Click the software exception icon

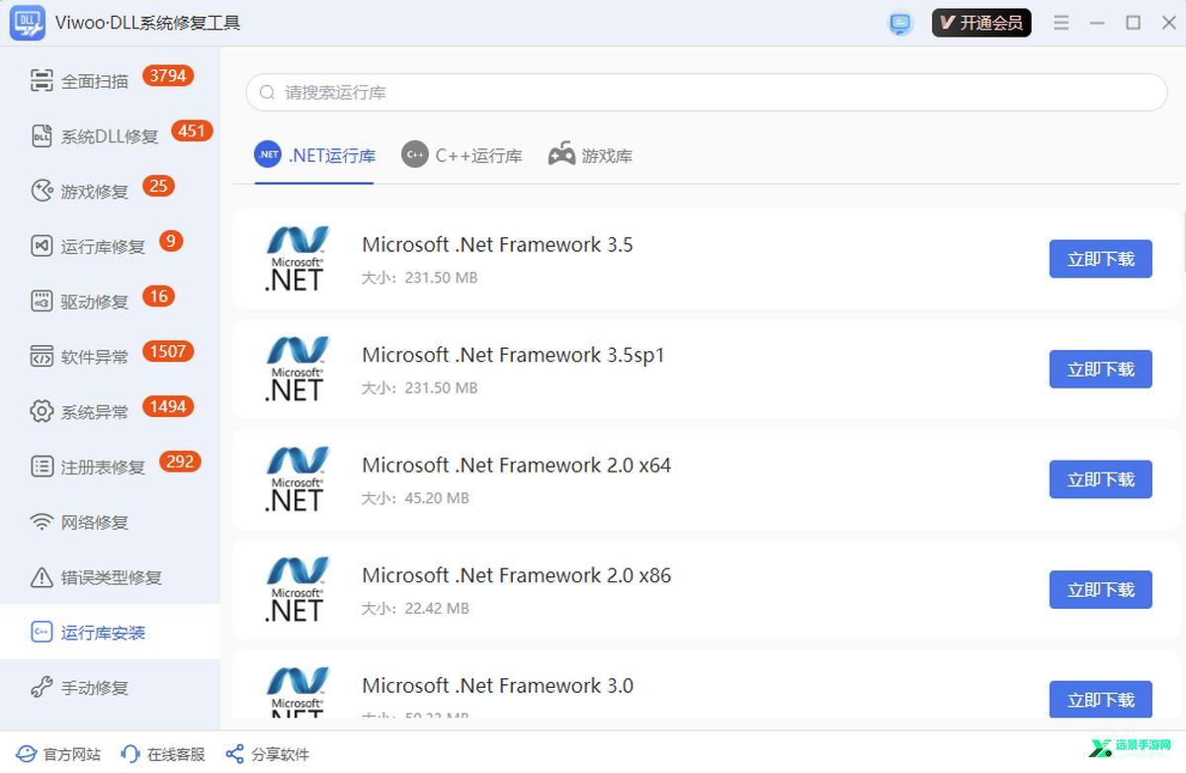42,357
